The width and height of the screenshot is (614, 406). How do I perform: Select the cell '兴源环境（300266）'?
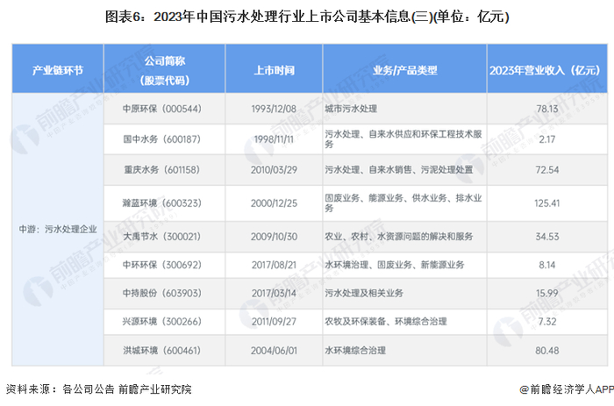click(165, 322)
